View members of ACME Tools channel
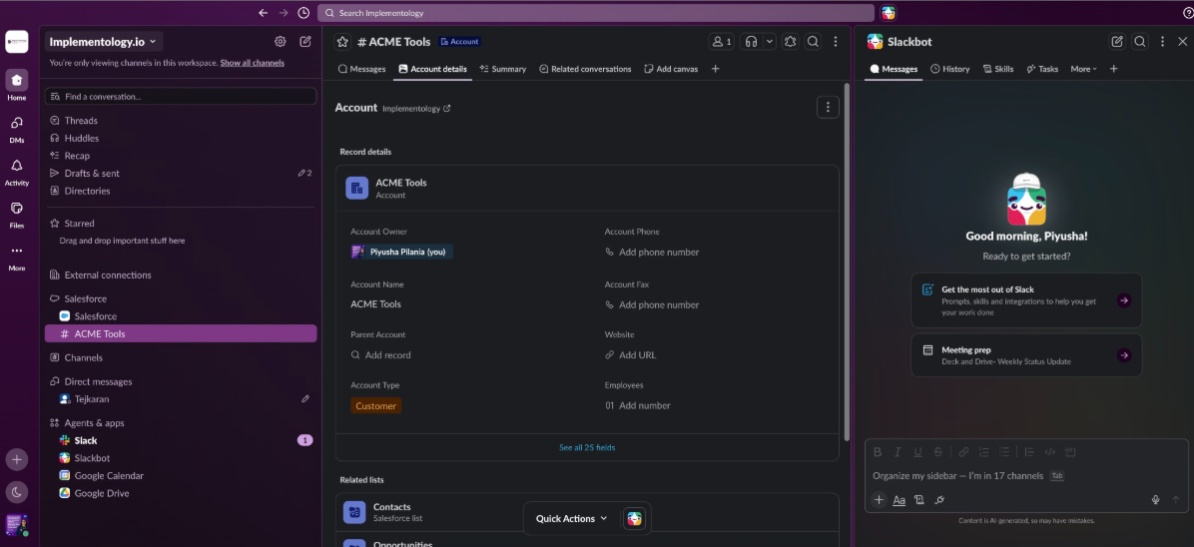 (x=721, y=42)
